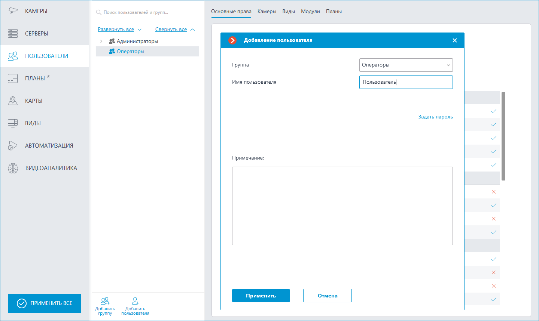This screenshot has width=539, height=321.
Task: Focus the user and group search field
Action: pyautogui.click(x=147, y=12)
